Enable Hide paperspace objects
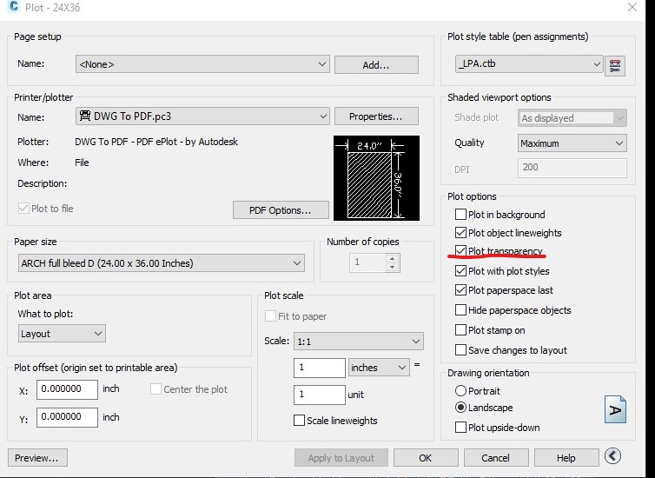The width and height of the screenshot is (655, 478). pyautogui.click(x=460, y=310)
